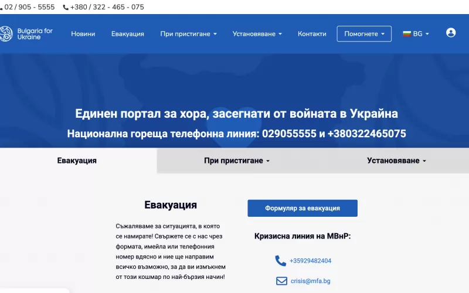This screenshot has width=469, height=293.
Task: Expand the Помогнете button dropdown
Action: pyautogui.click(x=364, y=34)
